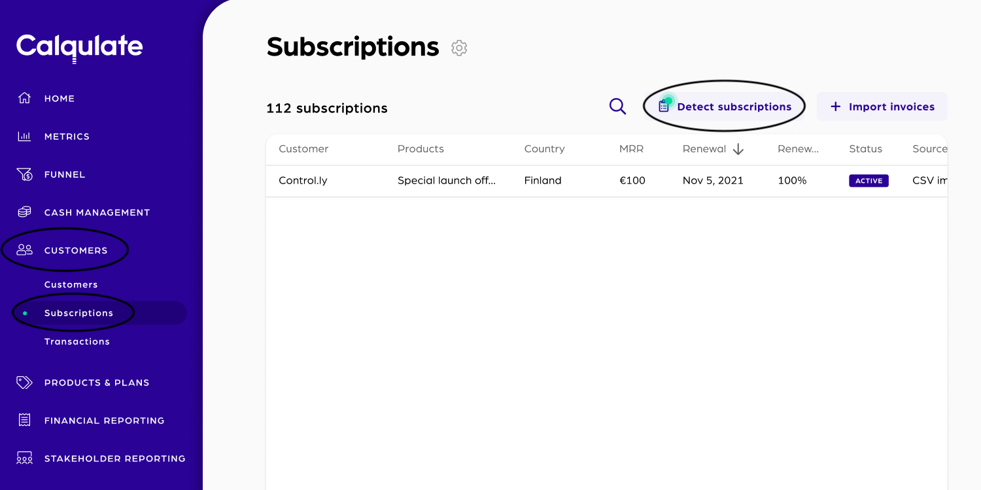This screenshot has width=981, height=490.
Task: Click the Metrics bar chart icon
Action: [x=24, y=136]
